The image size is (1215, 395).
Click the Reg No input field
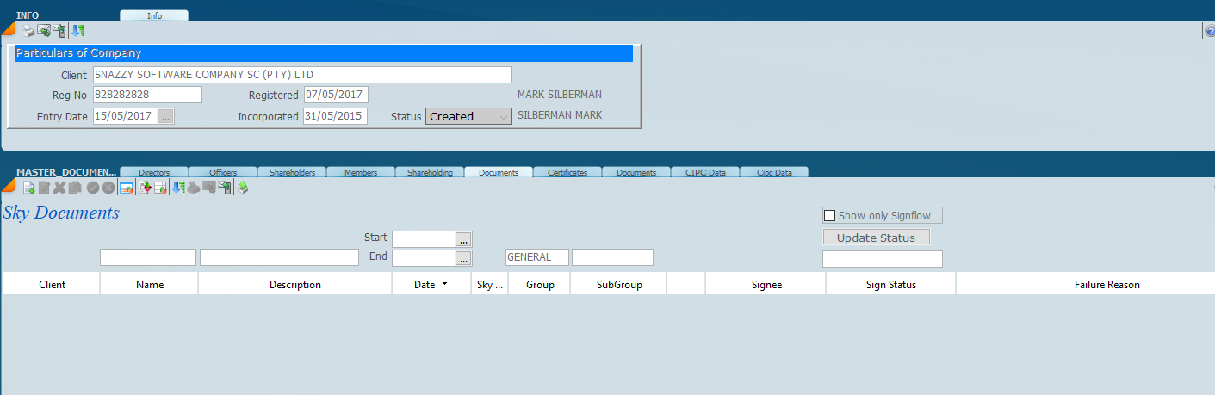coord(147,95)
